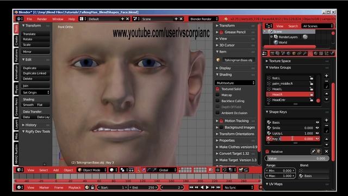Enable Backface Culling checkbox
This screenshot has height=196, width=348.
(217, 101)
